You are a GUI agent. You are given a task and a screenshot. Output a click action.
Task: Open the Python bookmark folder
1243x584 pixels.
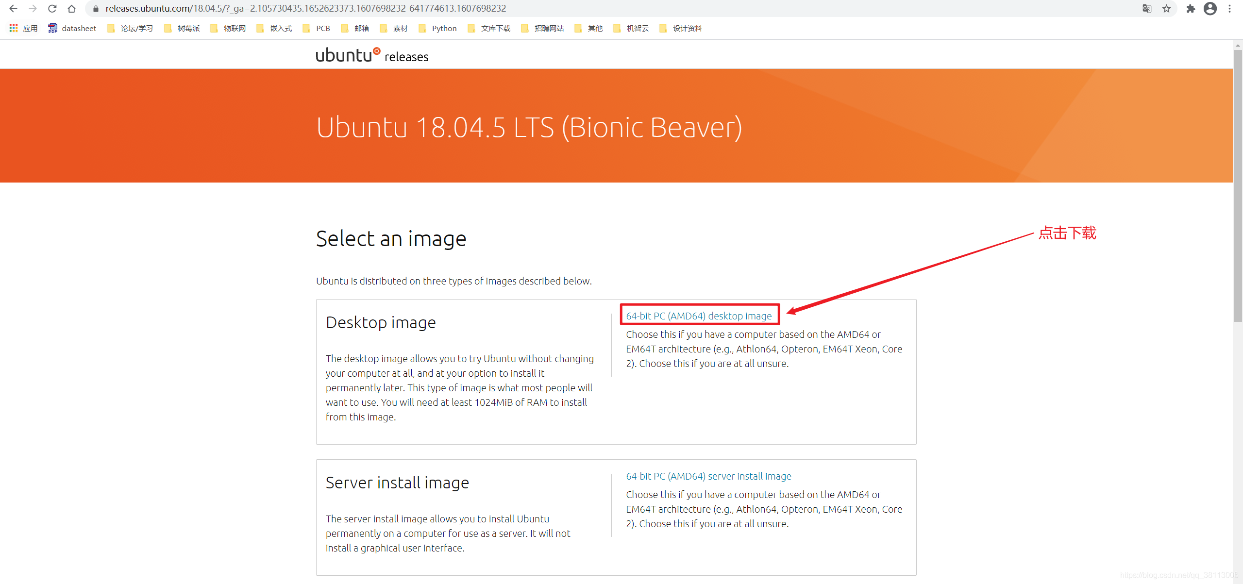437,28
